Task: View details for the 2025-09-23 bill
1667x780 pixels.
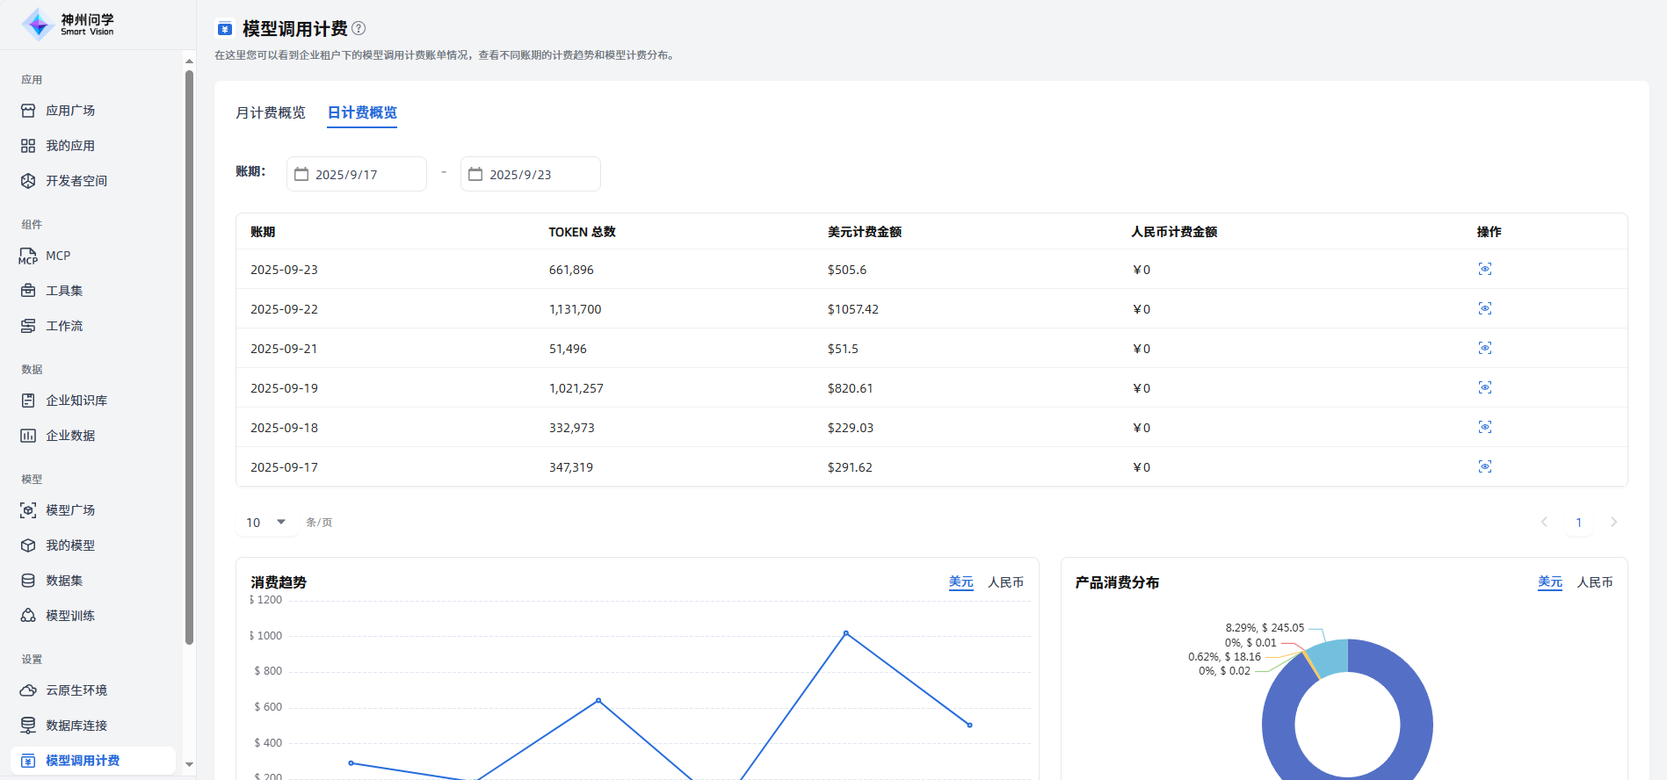Action: 1484,270
